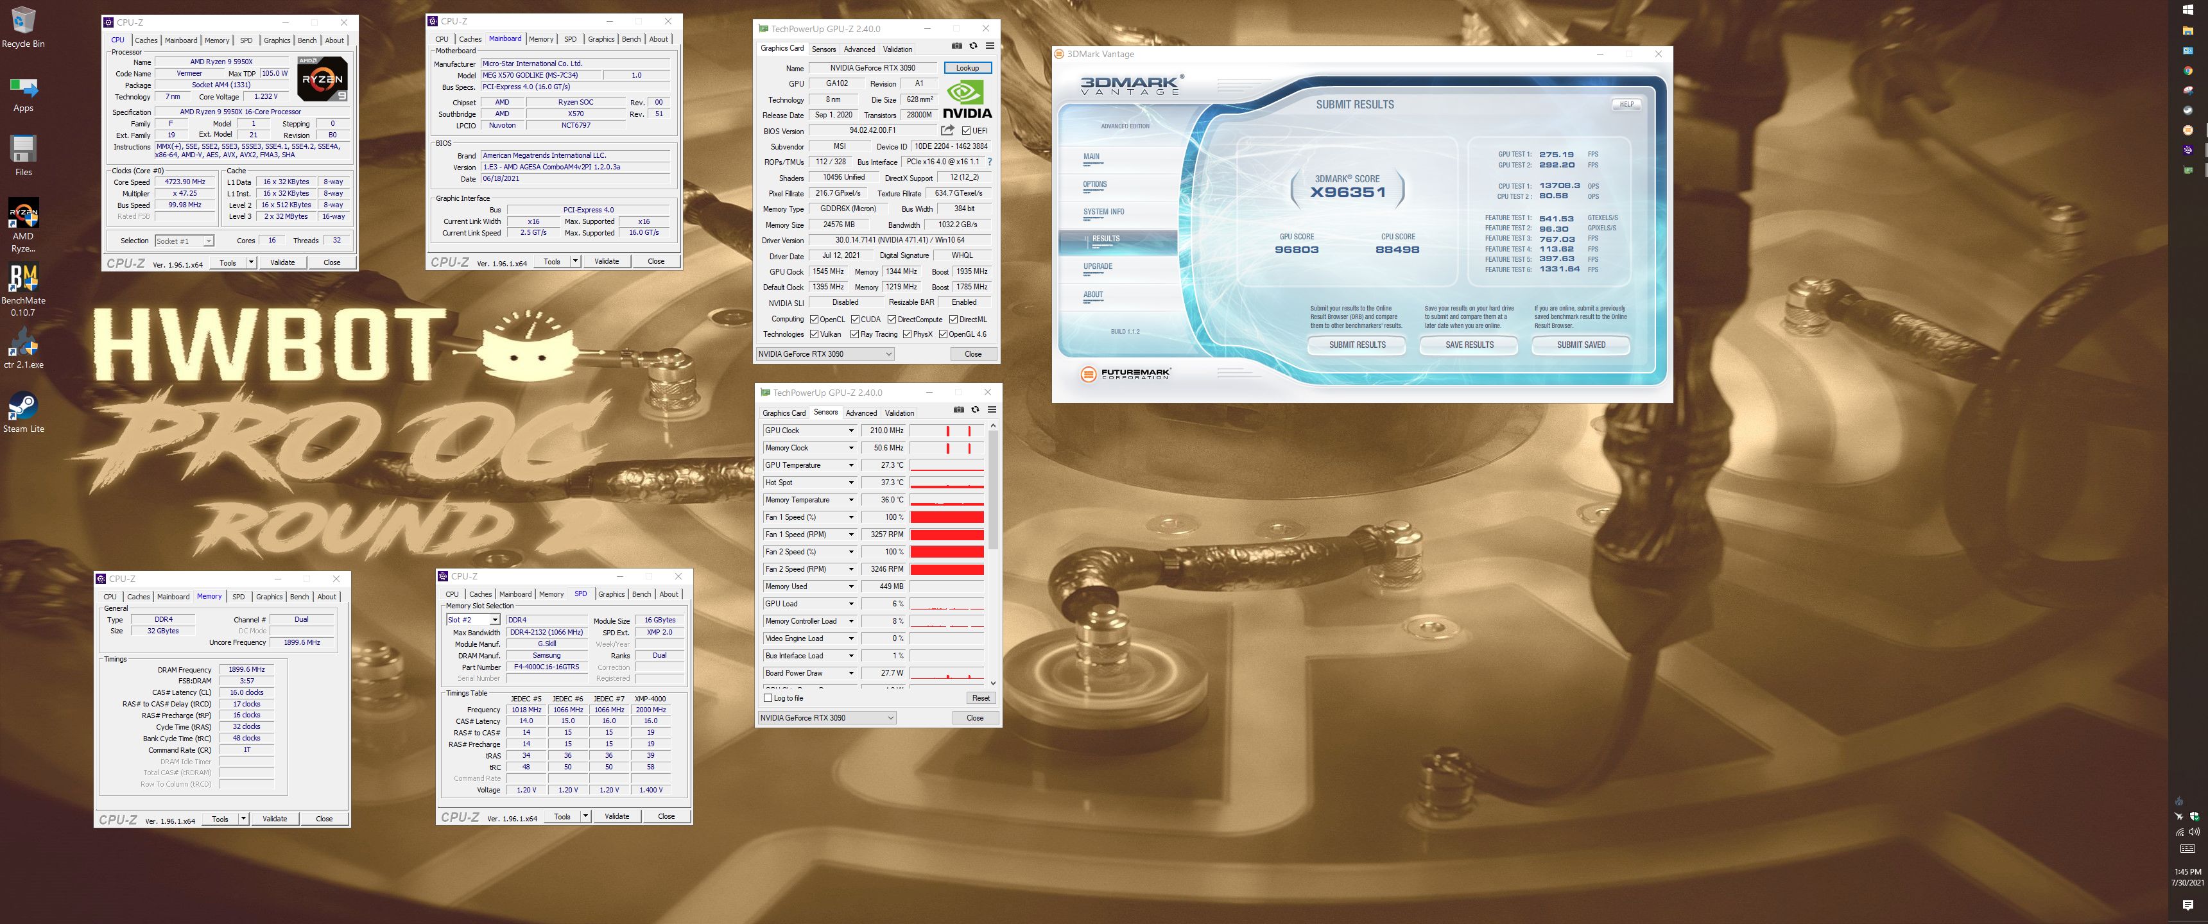Click the HELP button in 3DMark Vantage

point(1626,104)
